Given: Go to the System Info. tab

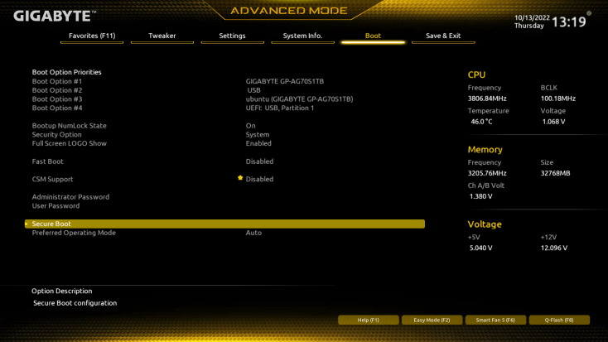Looking at the screenshot, I should click(302, 36).
